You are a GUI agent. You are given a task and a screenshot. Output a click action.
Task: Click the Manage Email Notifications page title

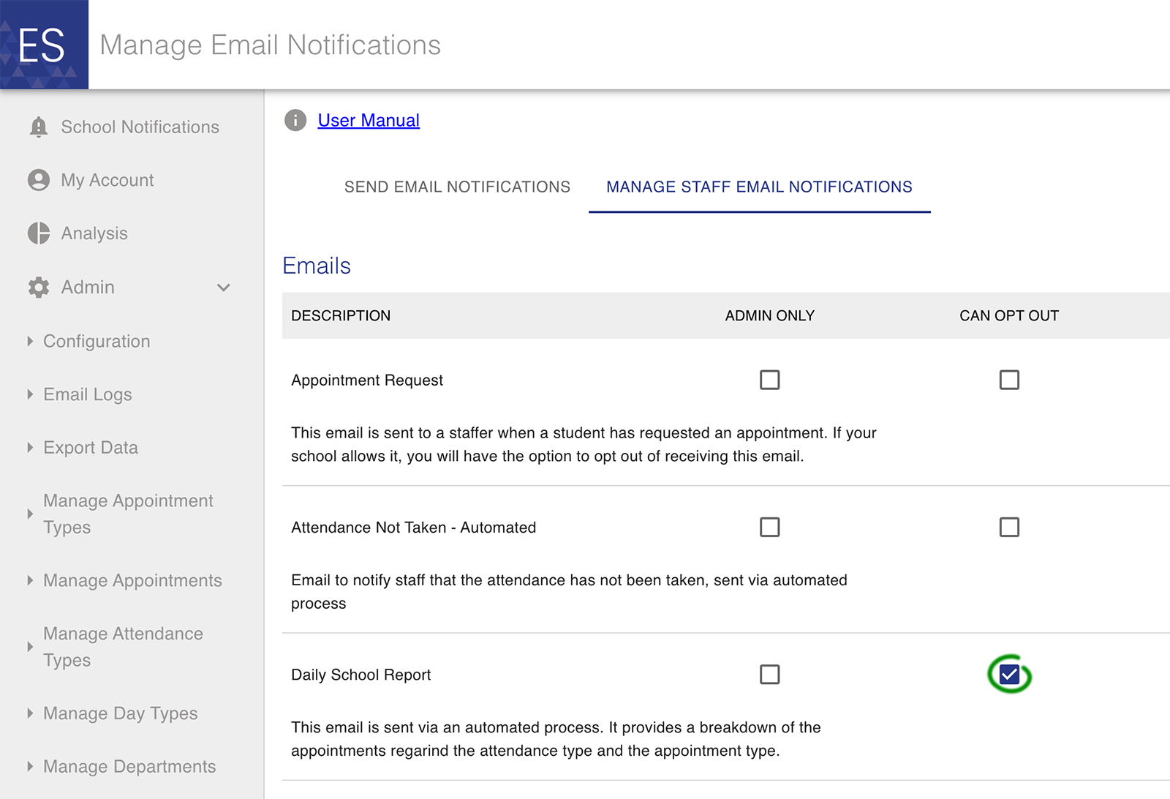(x=270, y=45)
